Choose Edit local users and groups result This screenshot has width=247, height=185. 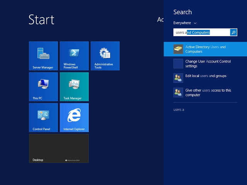tap(206, 76)
